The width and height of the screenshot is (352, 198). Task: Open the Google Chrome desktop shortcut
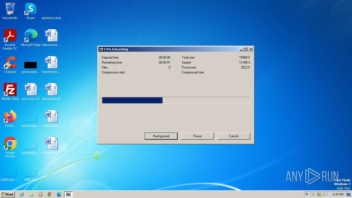pos(10,147)
